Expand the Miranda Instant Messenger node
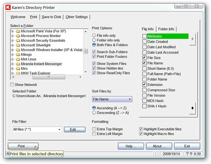 coord(12,64)
